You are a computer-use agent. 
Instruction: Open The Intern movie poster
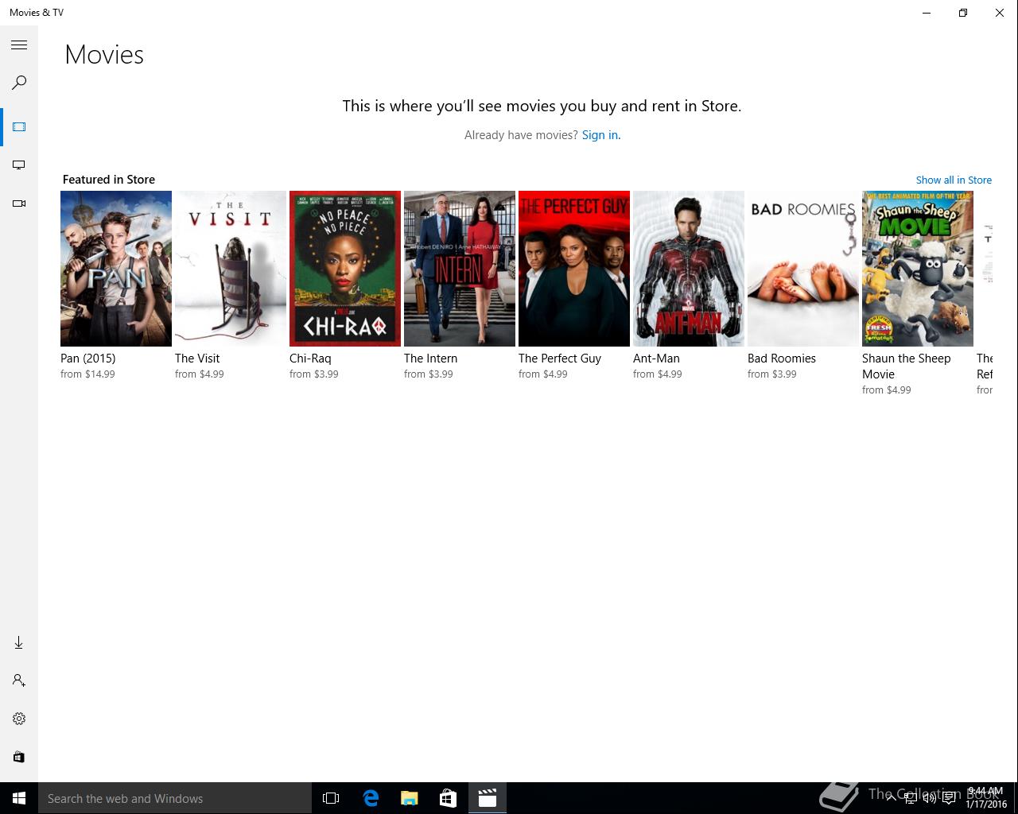coord(460,269)
